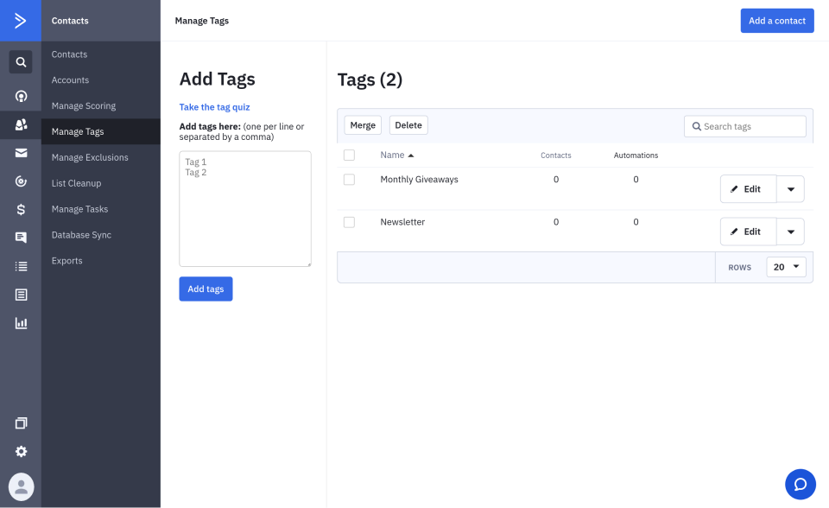Viewport: 829px width, 508px height.
Task: Click the Manage Tags page title
Action: click(x=202, y=21)
